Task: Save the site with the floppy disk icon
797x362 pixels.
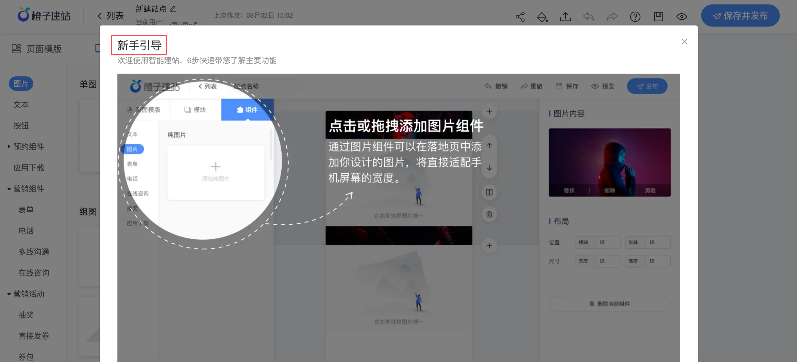Action: click(658, 17)
